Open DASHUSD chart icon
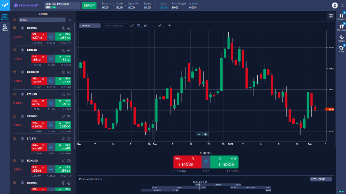This screenshot has width=346, height=194. pyautogui.click(x=69, y=72)
